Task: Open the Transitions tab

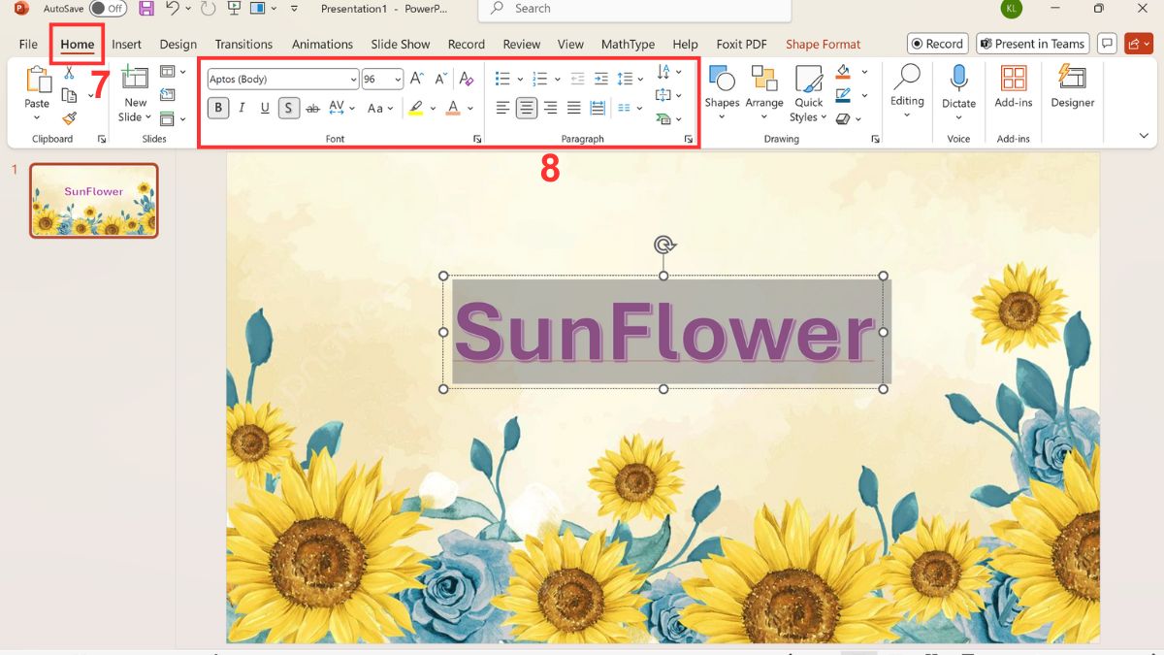Action: [243, 44]
